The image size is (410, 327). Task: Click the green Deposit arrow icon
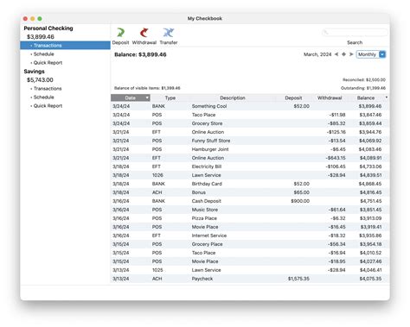pyautogui.click(x=121, y=33)
